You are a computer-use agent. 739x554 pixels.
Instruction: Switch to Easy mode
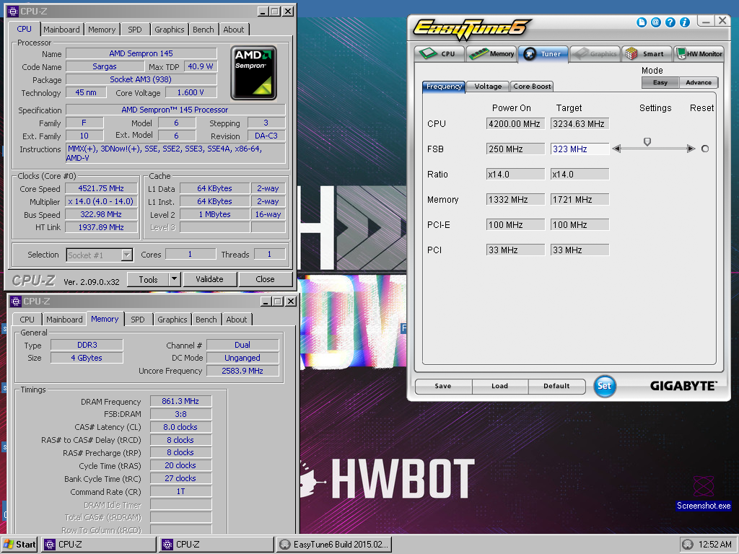pos(660,82)
